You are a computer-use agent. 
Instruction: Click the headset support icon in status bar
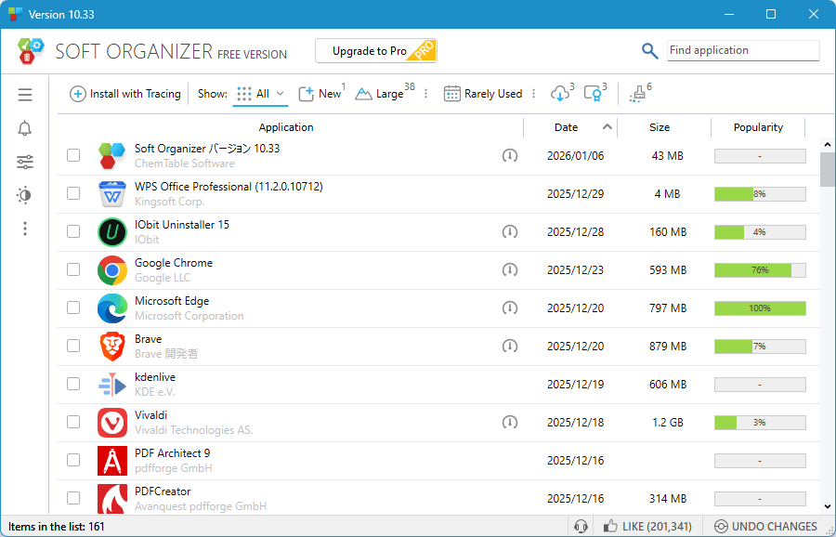581,527
